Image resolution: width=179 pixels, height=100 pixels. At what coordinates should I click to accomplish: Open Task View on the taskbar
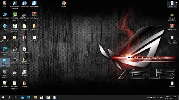tap(16, 97)
